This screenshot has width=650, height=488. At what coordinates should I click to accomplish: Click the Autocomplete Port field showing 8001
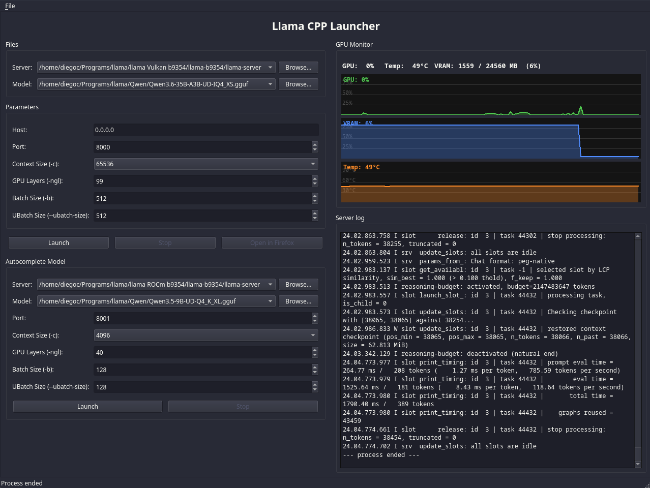tap(202, 318)
